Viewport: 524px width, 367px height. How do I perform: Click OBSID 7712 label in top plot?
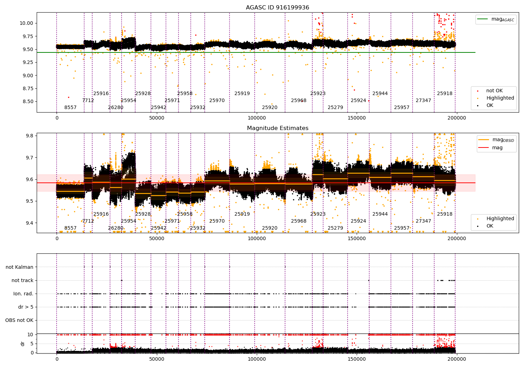(x=88, y=101)
